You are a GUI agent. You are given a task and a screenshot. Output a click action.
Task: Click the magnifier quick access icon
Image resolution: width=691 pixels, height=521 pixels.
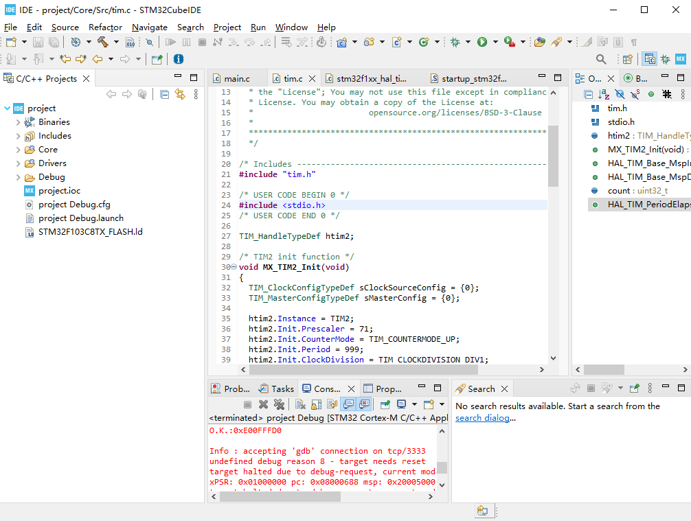tap(601, 59)
